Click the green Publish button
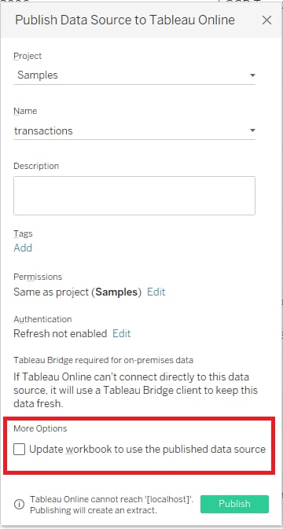 234,504
